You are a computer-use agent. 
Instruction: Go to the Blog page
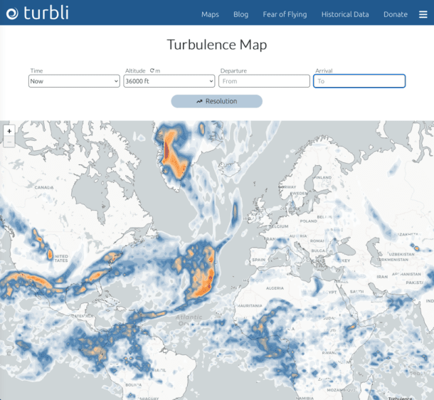240,14
